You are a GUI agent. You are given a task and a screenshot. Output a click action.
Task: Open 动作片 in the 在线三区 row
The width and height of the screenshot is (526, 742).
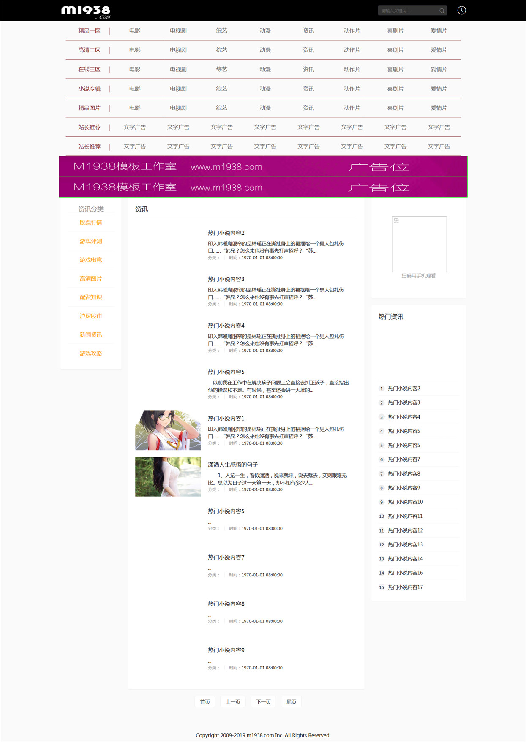(352, 69)
